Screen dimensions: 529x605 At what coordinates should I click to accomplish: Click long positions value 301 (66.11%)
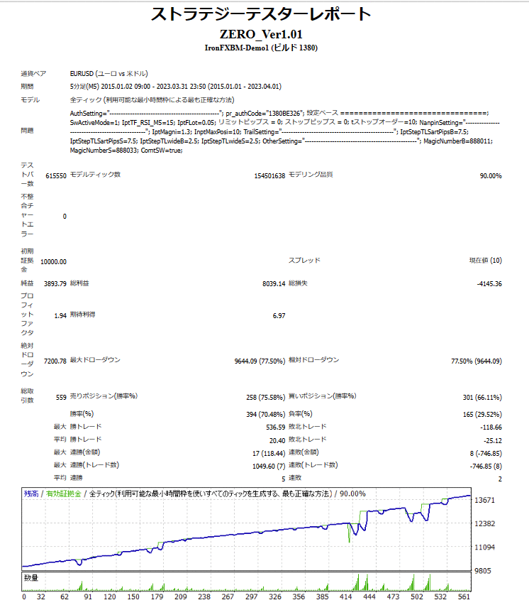pos(482,398)
